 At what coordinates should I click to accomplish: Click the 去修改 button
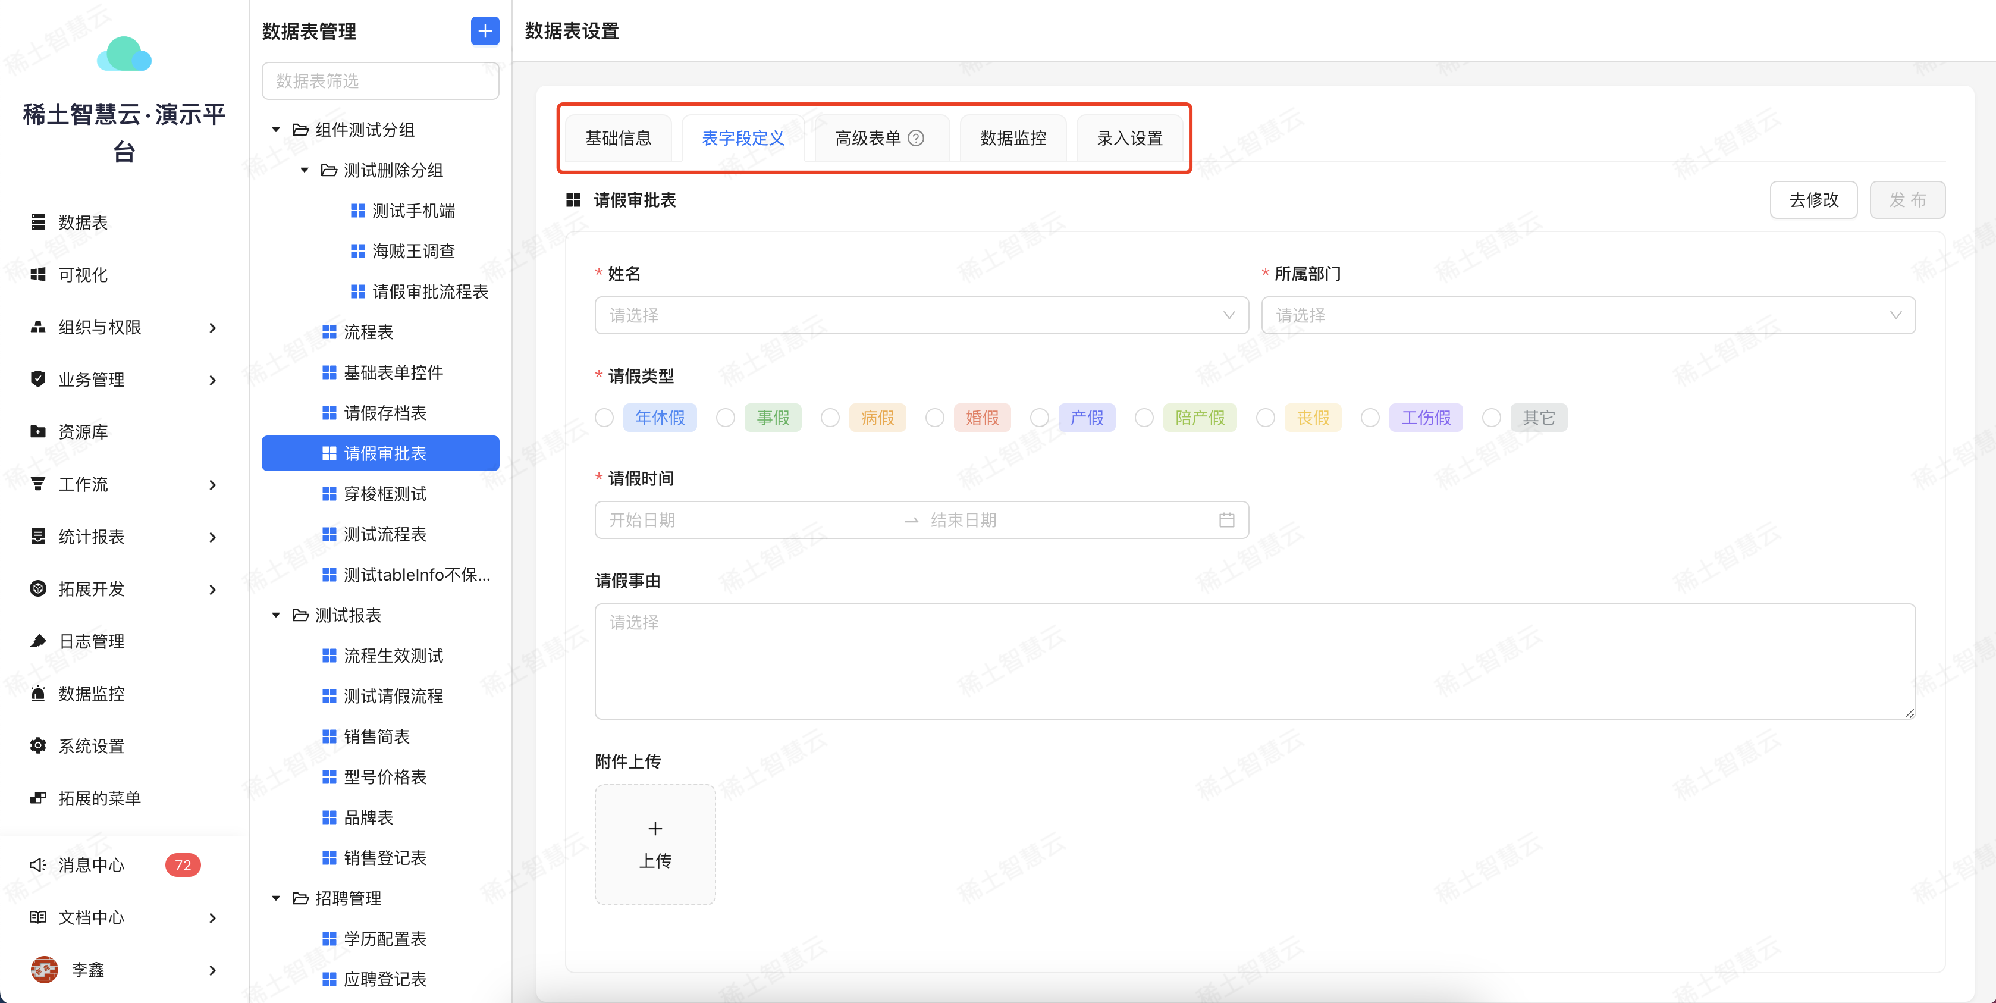pyautogui.click(x=1813, y=200)
